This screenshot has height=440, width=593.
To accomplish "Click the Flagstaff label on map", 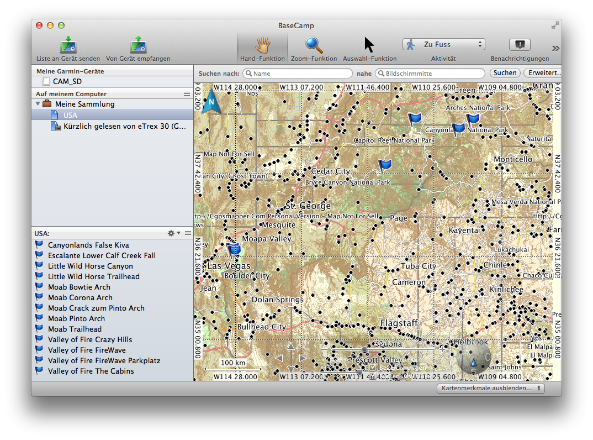I will coord(399,323).
